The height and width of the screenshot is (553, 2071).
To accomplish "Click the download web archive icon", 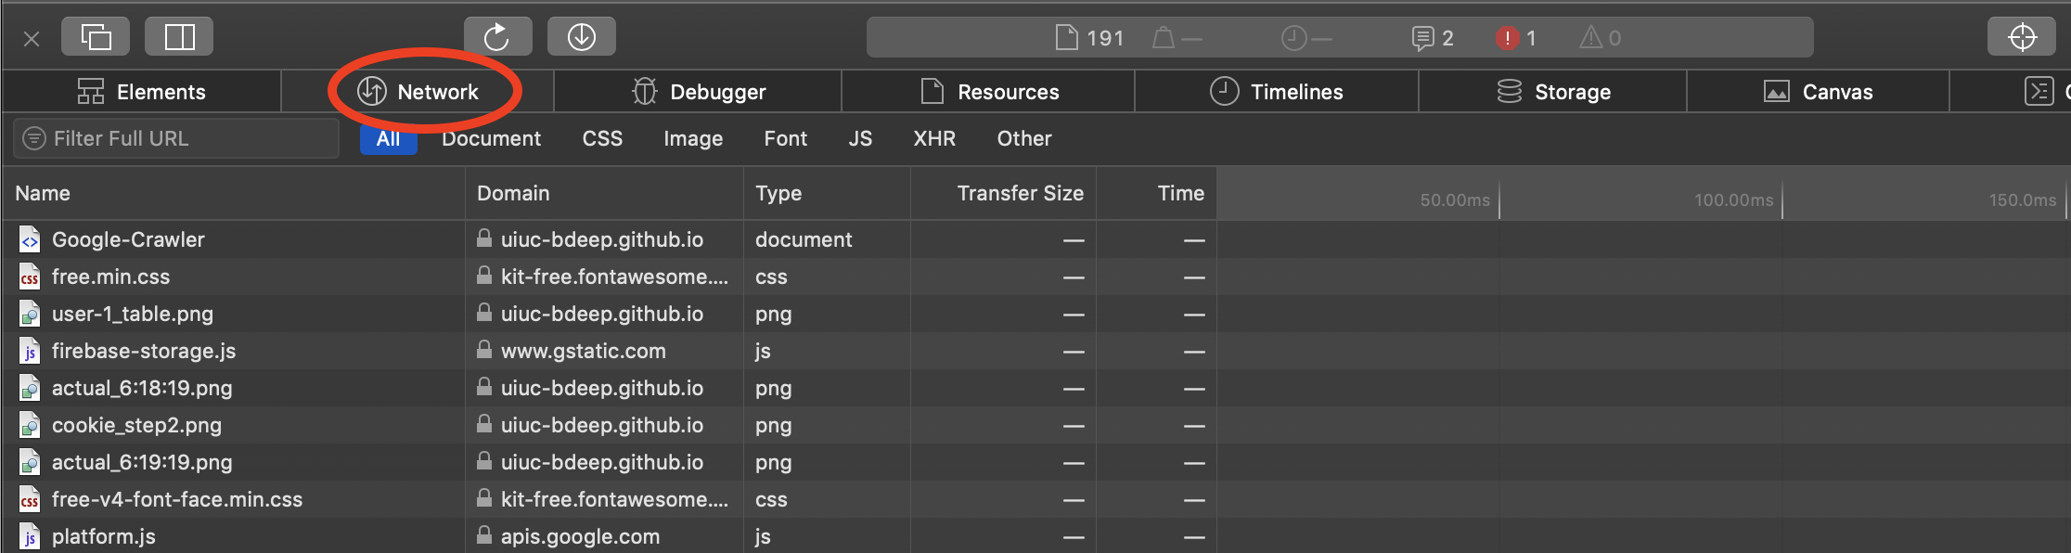I will click(582, 37).
